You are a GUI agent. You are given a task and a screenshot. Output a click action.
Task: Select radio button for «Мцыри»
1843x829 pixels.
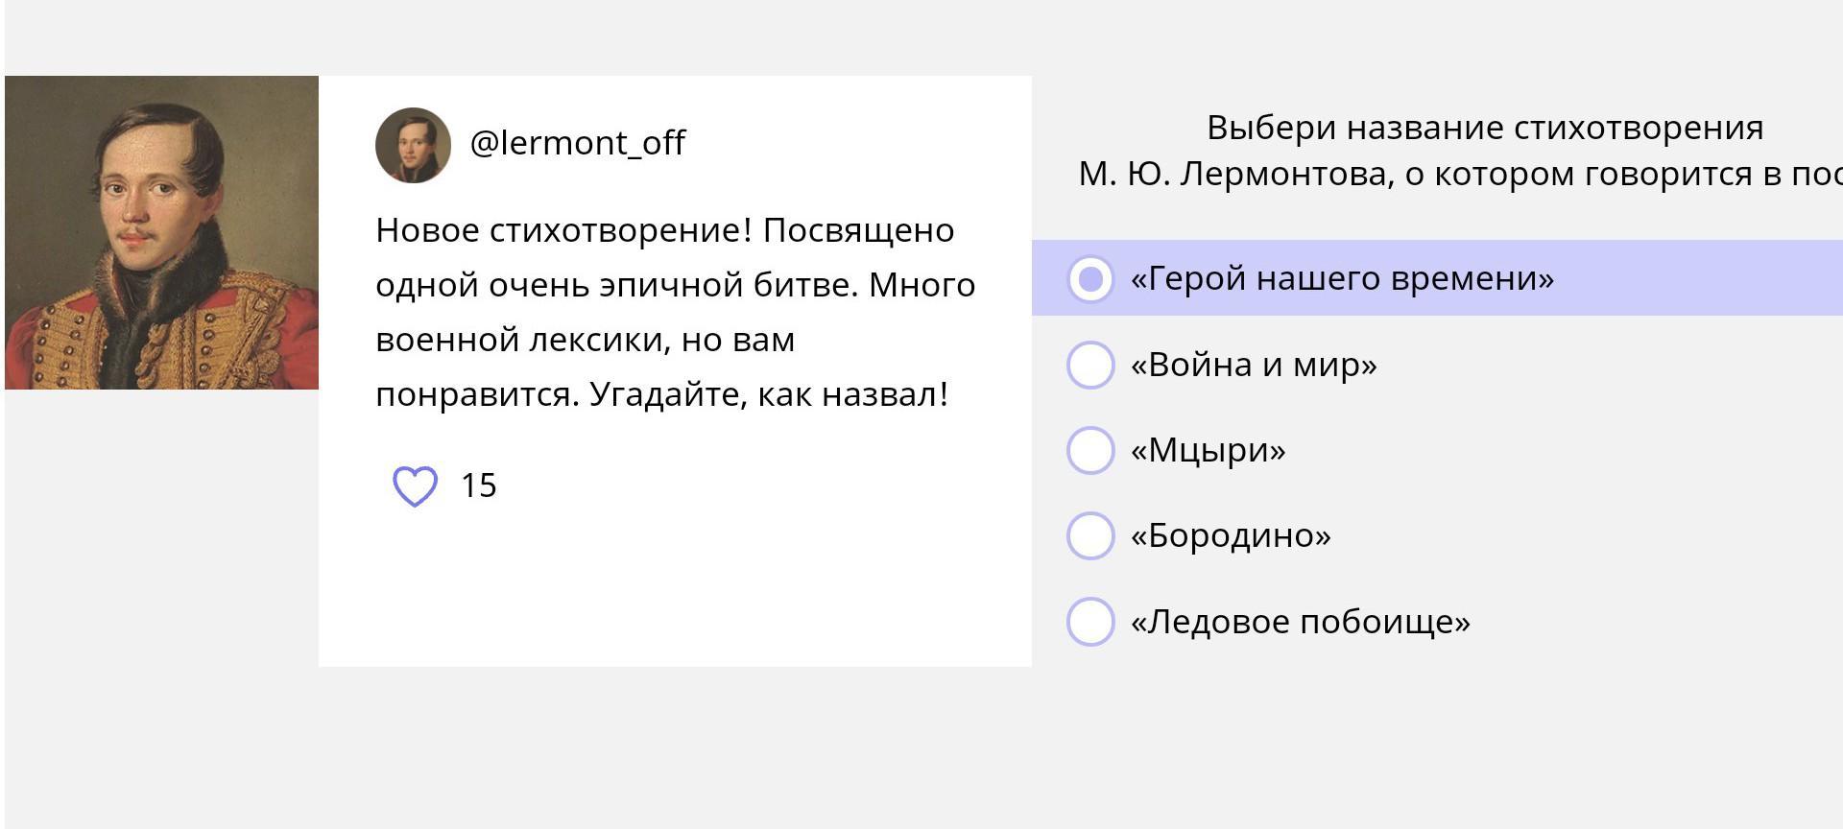click(x=1090, y=450)
